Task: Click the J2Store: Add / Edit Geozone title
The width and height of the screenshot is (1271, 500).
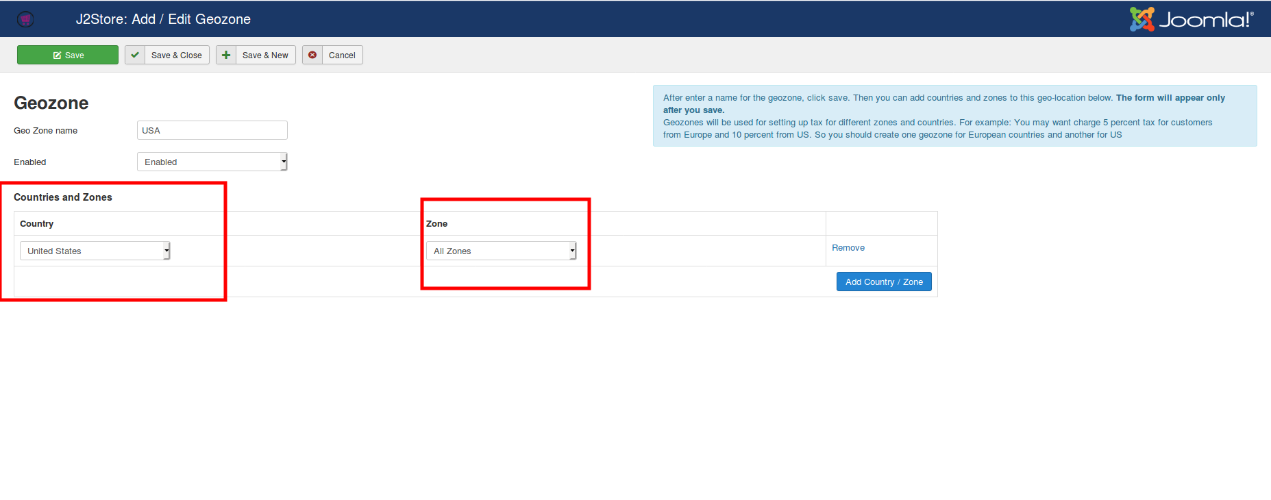Action: click(x=163, y=19)
